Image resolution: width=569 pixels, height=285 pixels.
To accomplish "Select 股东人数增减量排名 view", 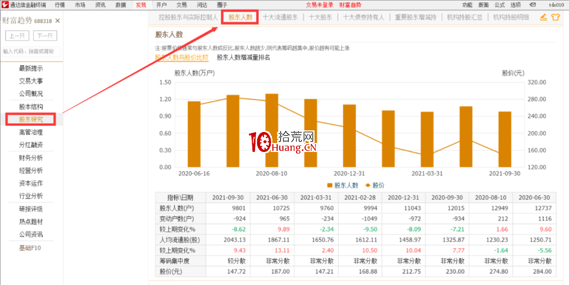I will coord(243,57).
